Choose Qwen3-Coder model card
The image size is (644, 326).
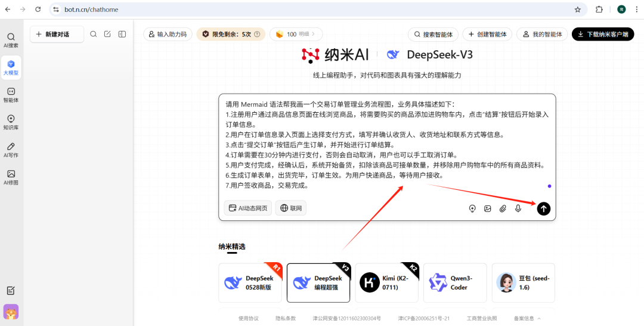tap(455, 283)
